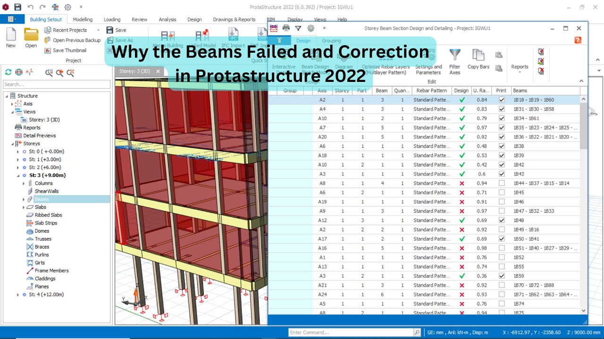Expand the St: 0 (+-0.00m) storey
The height and width of the screenshot is (339, 604).
[18, 152]
